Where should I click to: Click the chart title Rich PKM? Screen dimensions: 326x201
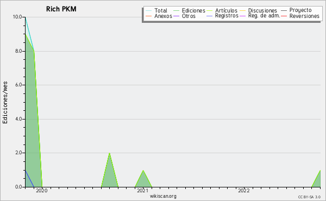pyautogui.click(x=61, y=9)
